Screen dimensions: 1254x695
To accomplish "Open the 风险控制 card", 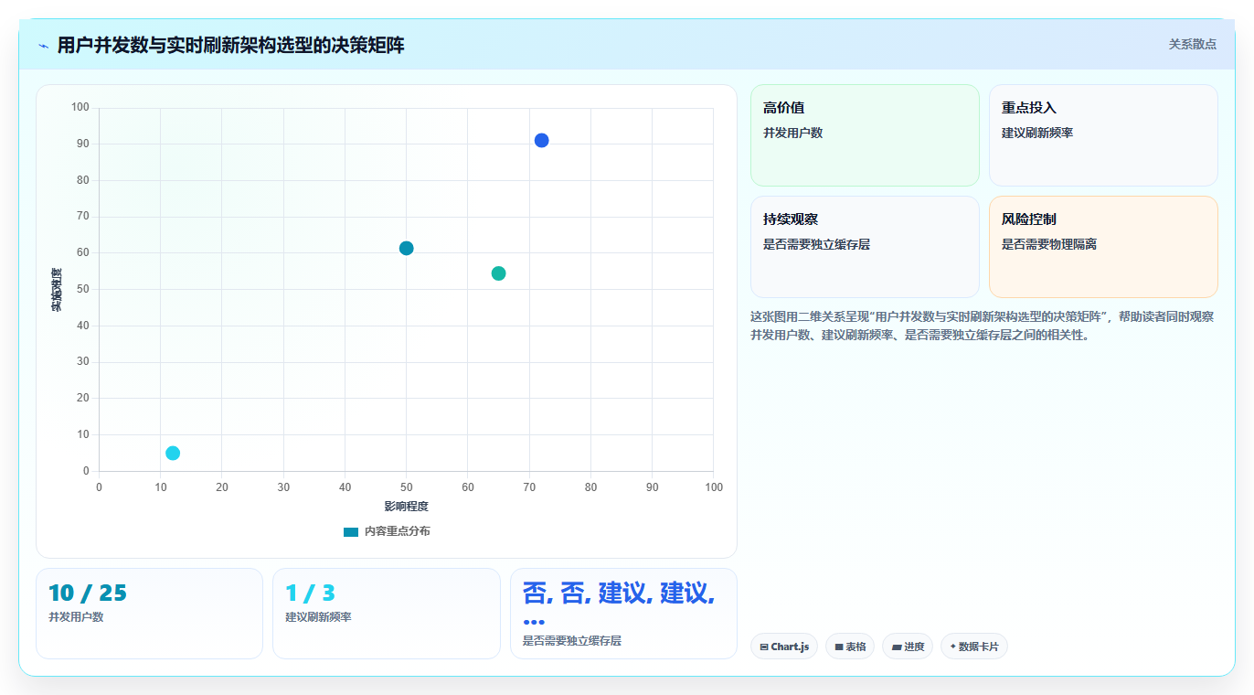I will click(x=1103, y=247).
